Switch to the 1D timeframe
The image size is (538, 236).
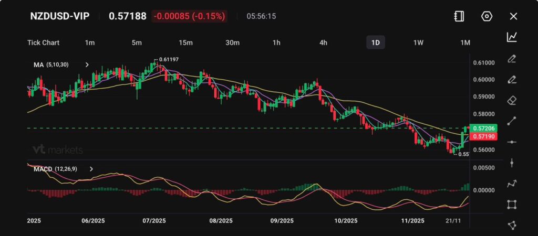point(375,42)
